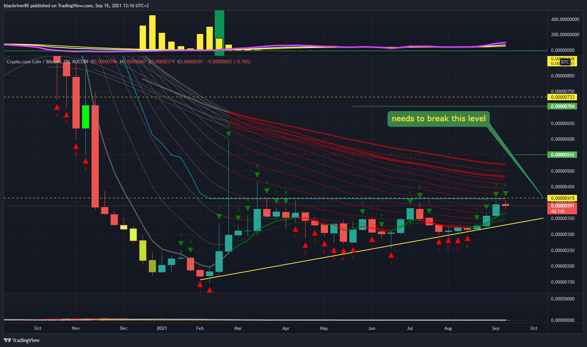The image size is (587, 347).
Task: Click the 0.00000750 price axis label
Action: pyautogui.click(x=563, y=92)
